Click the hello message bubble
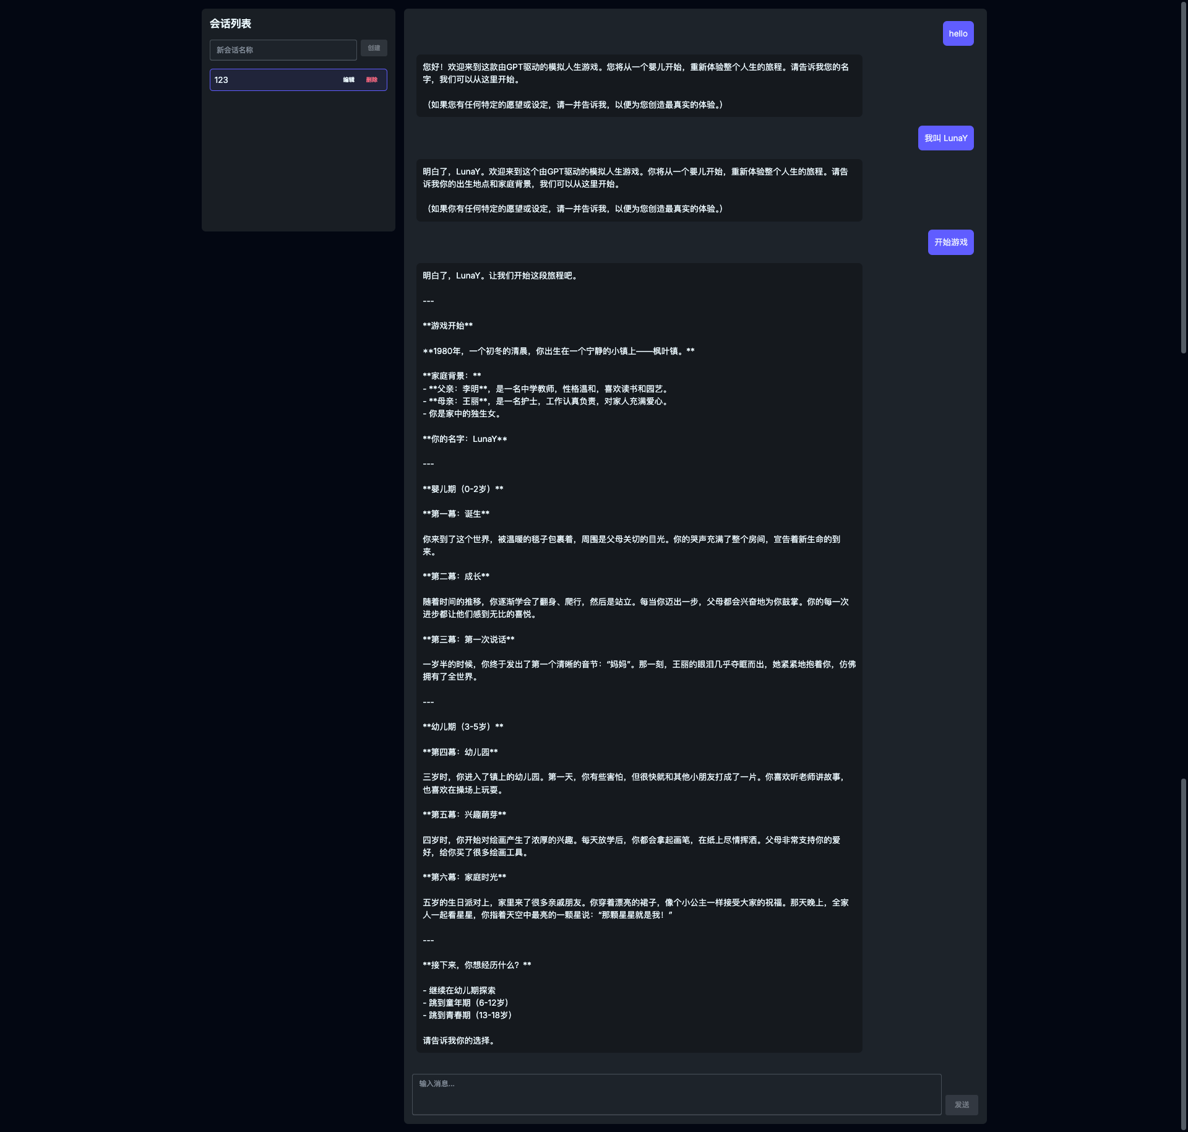 (x=958, y=33)
